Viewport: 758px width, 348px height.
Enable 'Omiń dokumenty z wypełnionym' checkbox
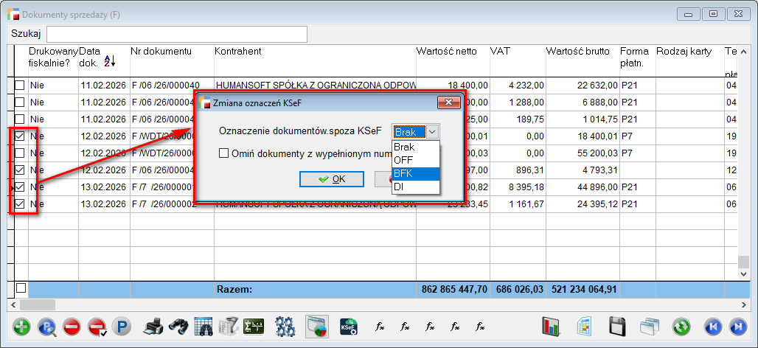[x=223, y=153]
